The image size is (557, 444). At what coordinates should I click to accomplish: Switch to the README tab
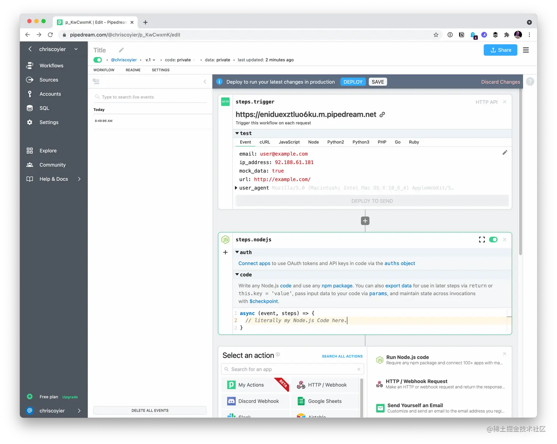tap(133, 70)
